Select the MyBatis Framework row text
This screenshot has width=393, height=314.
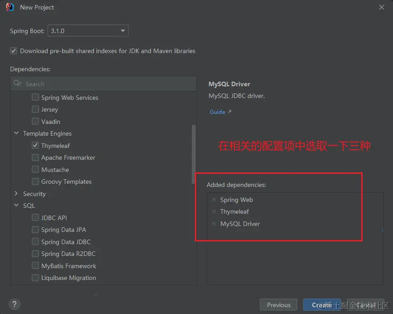[69, 266]
